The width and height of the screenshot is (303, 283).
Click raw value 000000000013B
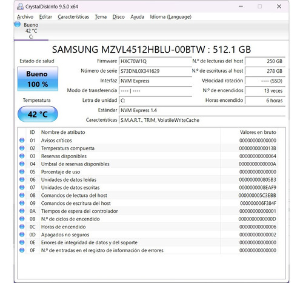point(258,148)
